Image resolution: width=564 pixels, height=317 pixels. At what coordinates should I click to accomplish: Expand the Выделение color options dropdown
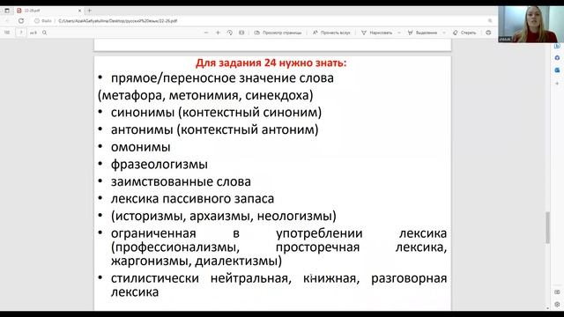[x=444, y=33]
